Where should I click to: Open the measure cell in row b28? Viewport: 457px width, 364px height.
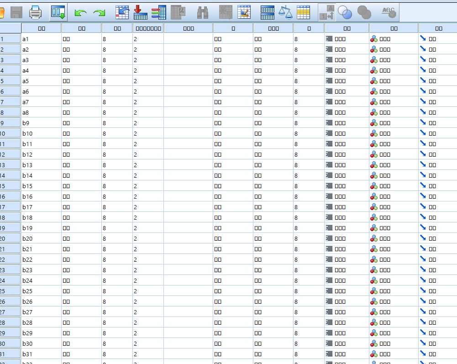pos(394,322)
